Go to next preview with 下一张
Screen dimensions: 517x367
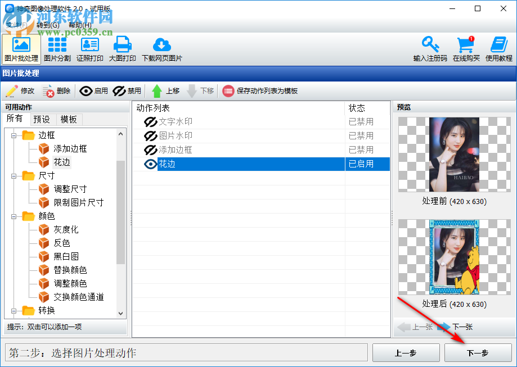(x=455, y=327)
